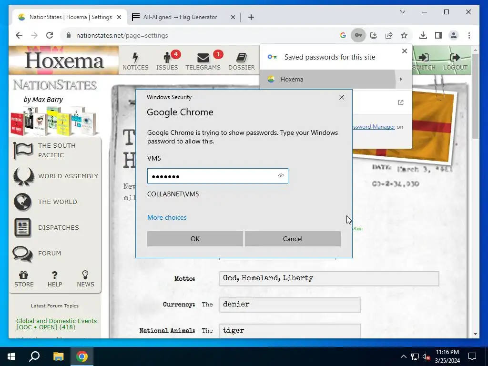Click the muted volume tray icon
The height and width of the screenshot is (366, 488).
[427, 356]
